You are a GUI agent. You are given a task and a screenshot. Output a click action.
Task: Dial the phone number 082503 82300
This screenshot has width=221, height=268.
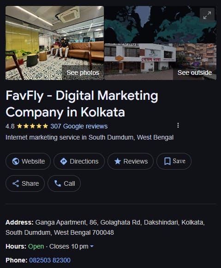click(x=50, y=260)
